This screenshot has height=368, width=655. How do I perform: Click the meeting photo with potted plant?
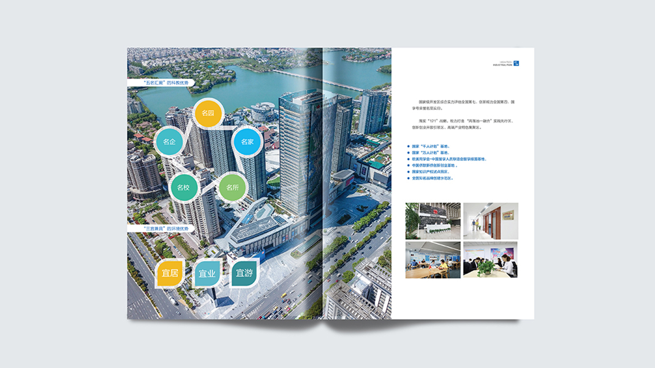(x=490, y=260)
